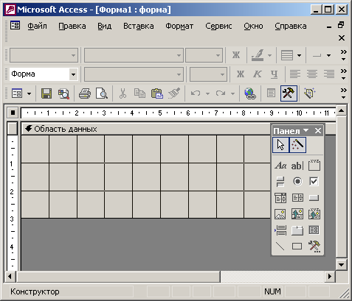
Task: Open the Redo history dropdown arrow
Action: click(232, 93)
